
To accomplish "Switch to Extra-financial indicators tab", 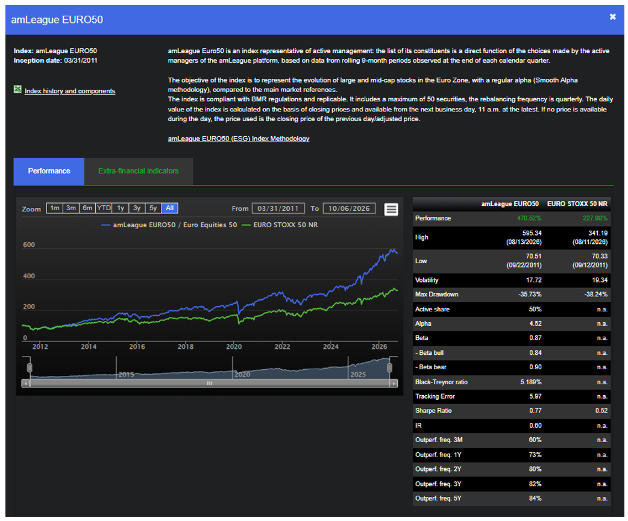I will [x=139, y=171].
